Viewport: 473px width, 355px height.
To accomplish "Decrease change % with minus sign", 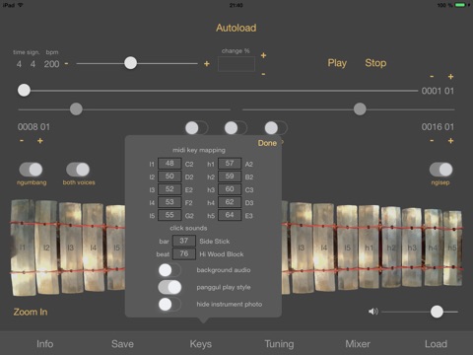I will [263, 74].
